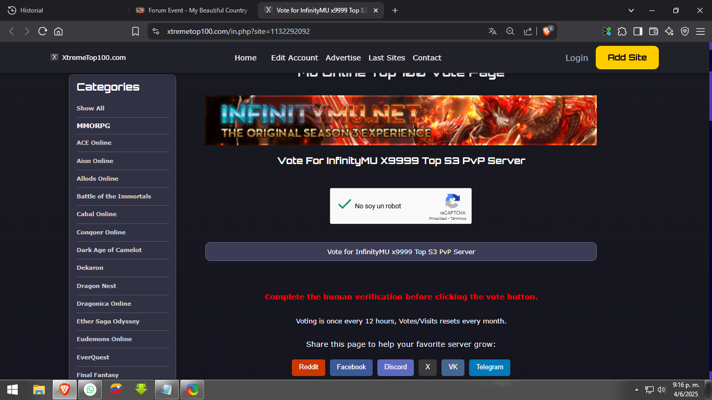
Task: Share the page via Facebook button
Action: coord(351,367)
